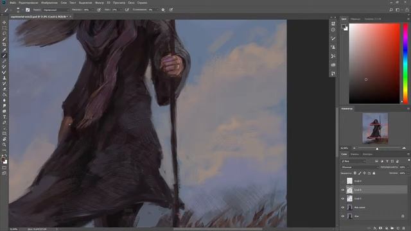Viewport: 411px width, 231px height.
Task: Swap foreground and background colors
Action: click(x=6, y=155)
